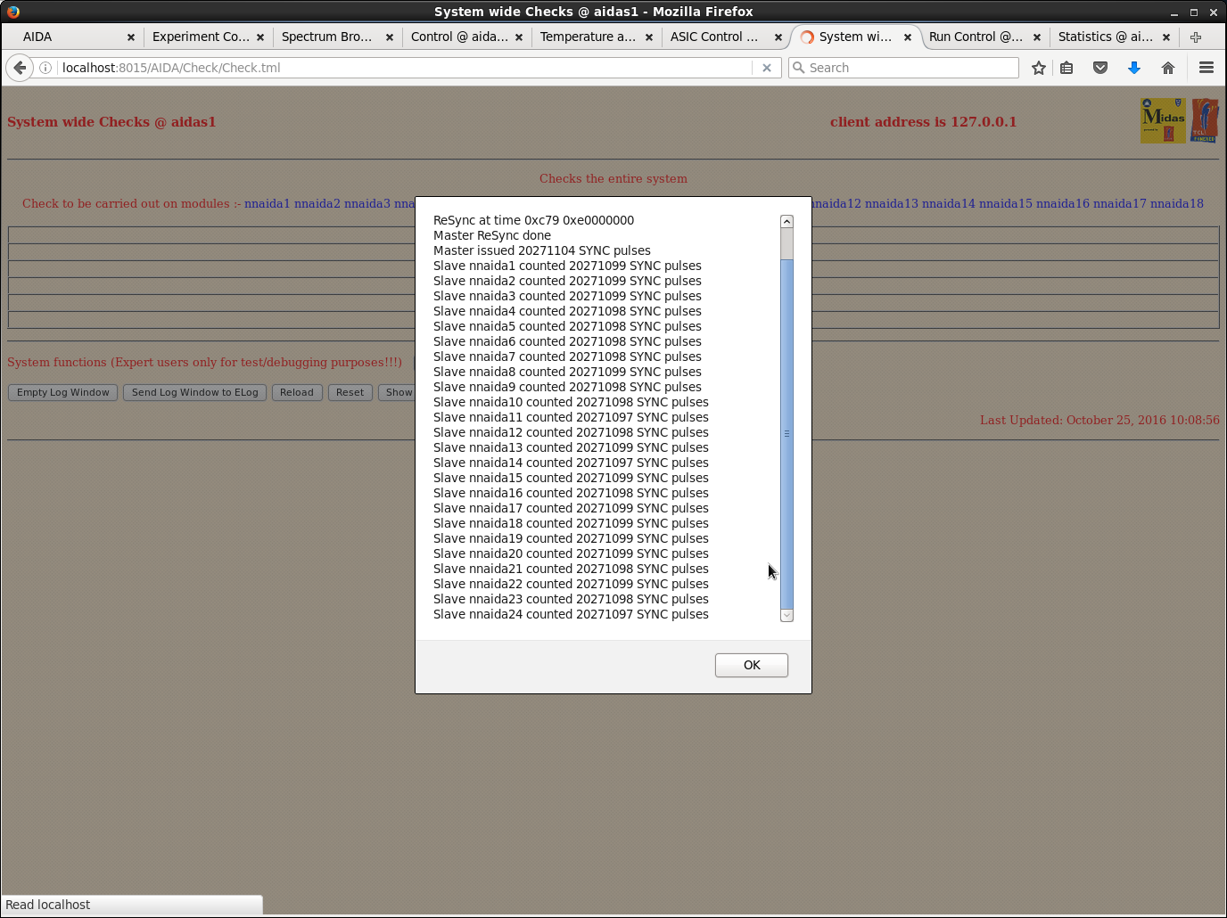Screen dimensions: 1227x918
Task: Click the Firefox icon in the title bar
Action: click(13, 12)
